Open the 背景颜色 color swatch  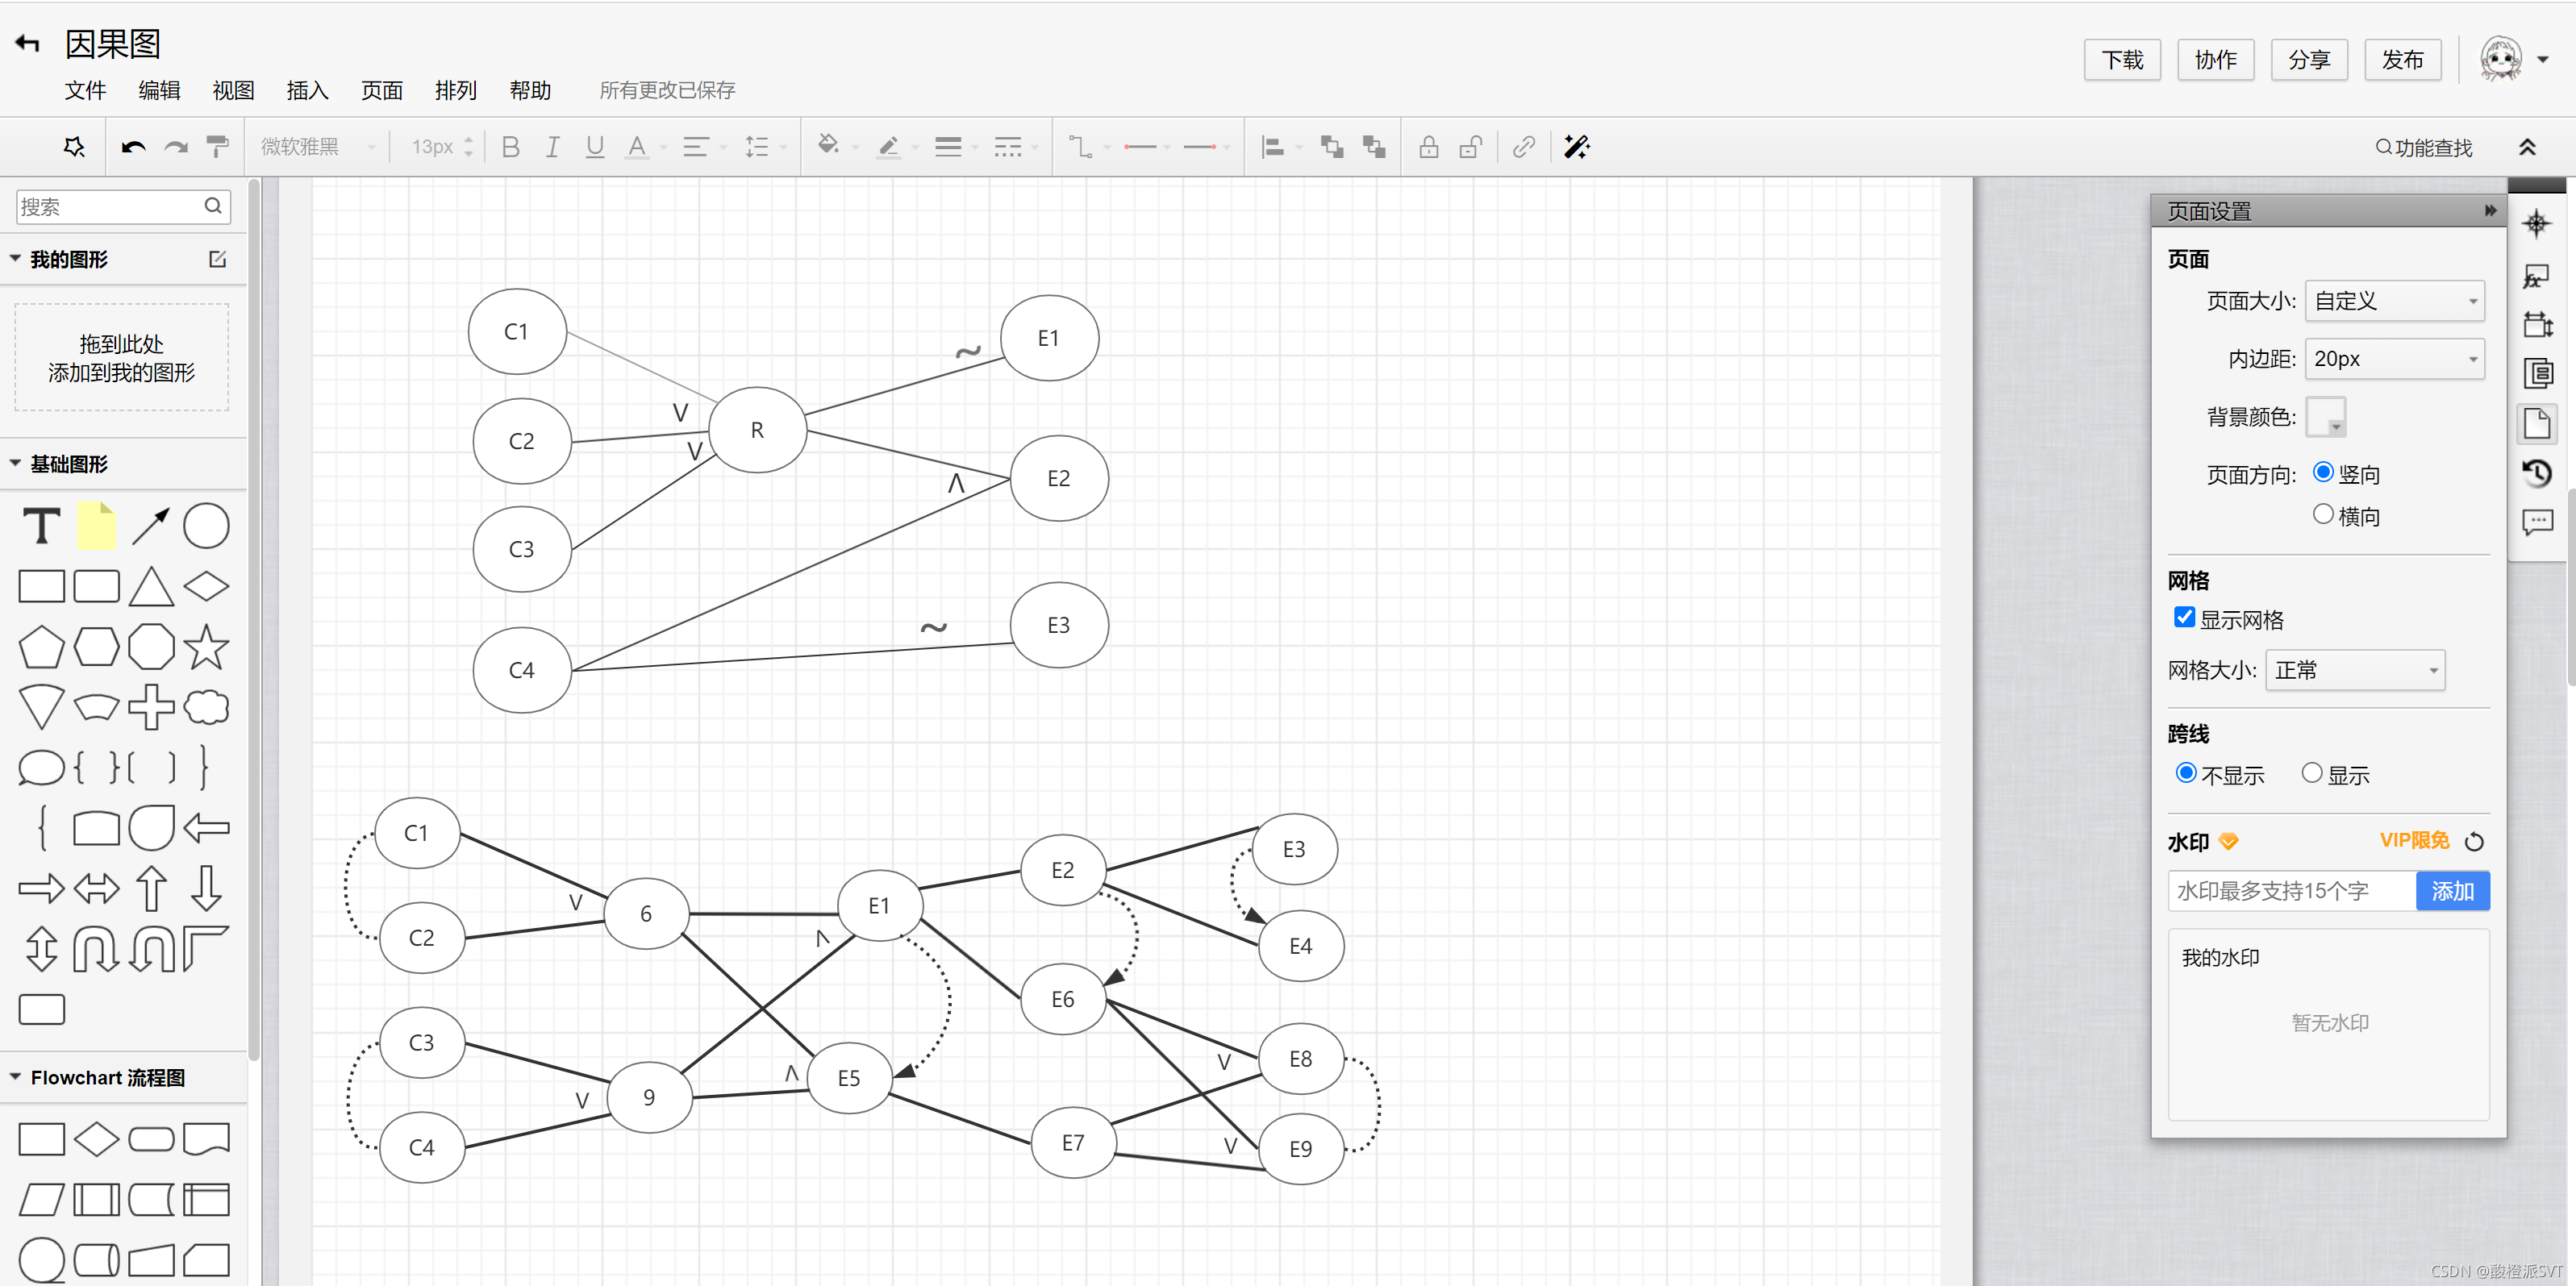pos(2325,417)
